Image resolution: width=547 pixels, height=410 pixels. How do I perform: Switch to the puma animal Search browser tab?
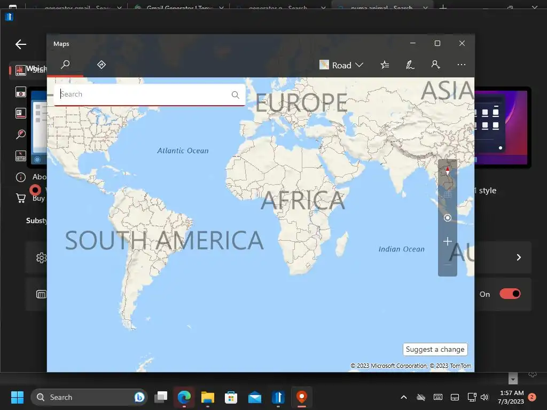click(382, 7)
